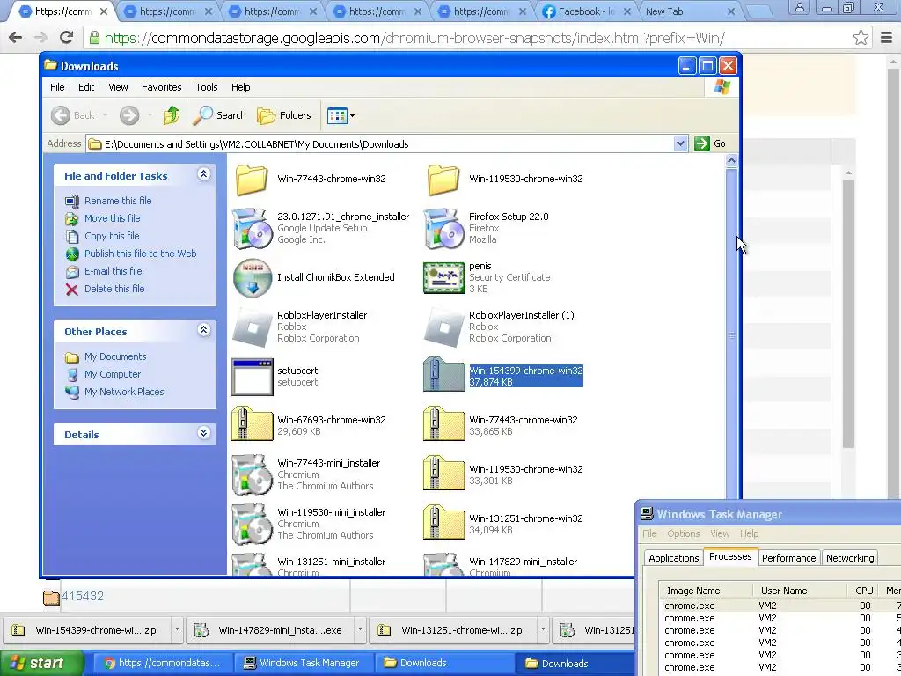Click the scroll up arrow in Explorer
The image size is (901, 676).
coord(731,161)
